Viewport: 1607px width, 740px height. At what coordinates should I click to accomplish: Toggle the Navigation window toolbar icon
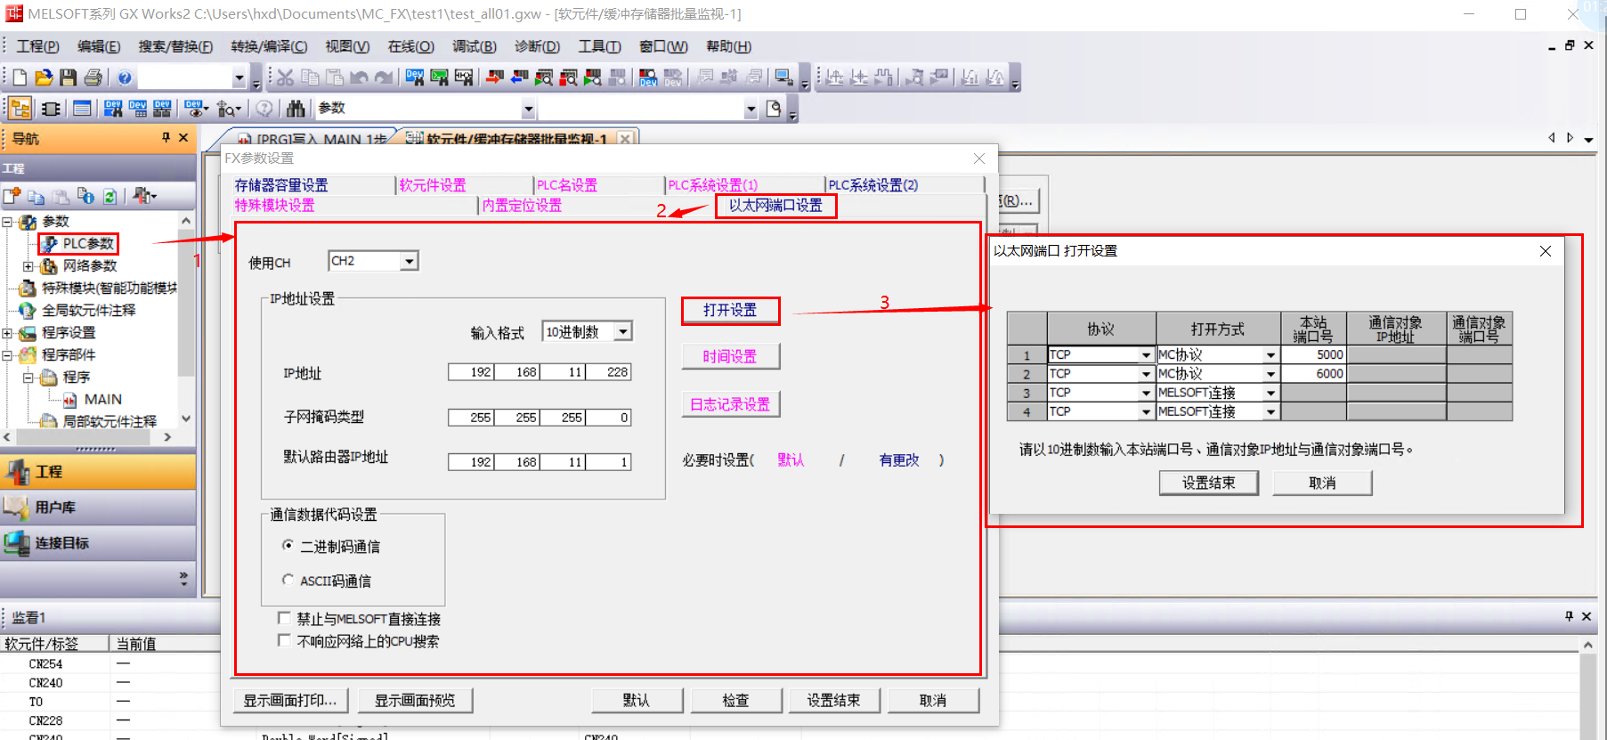tap(20, 109)
